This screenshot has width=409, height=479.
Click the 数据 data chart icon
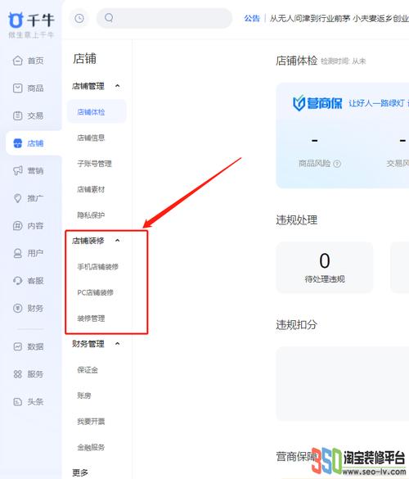[x=18, y=346]
